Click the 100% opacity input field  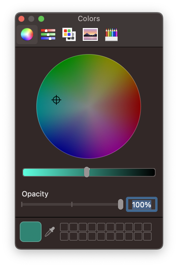(x=142, y=204)
